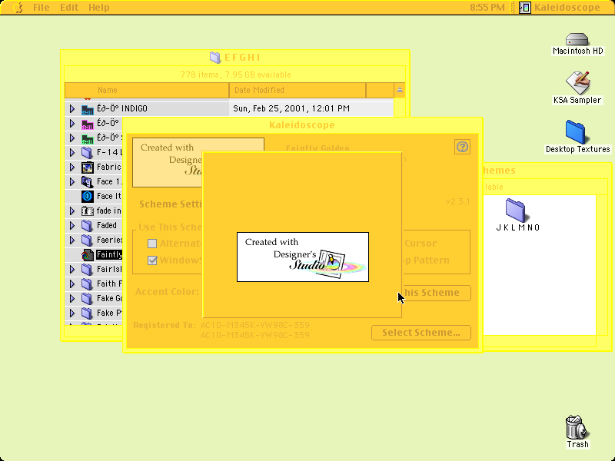Select the Faded folder icon
The height and width of the screenshot is (461, 615).
(87, 226)
